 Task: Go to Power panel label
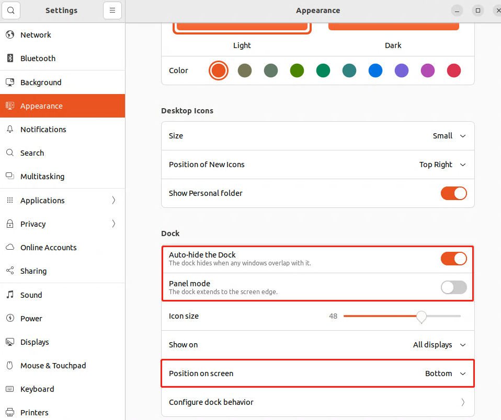[31, 319]
